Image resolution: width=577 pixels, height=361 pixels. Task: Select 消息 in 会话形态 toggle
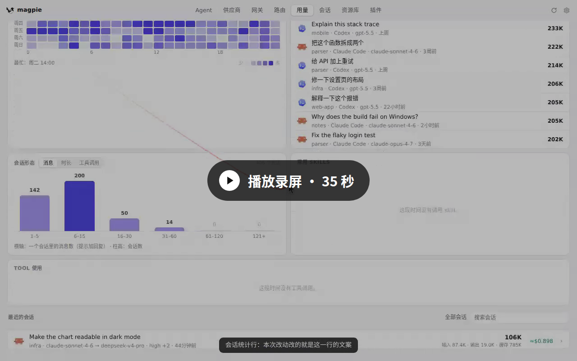click(48, 163)
